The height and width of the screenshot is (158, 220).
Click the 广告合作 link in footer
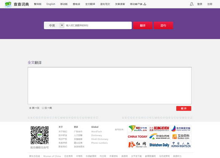pos(78,131)
